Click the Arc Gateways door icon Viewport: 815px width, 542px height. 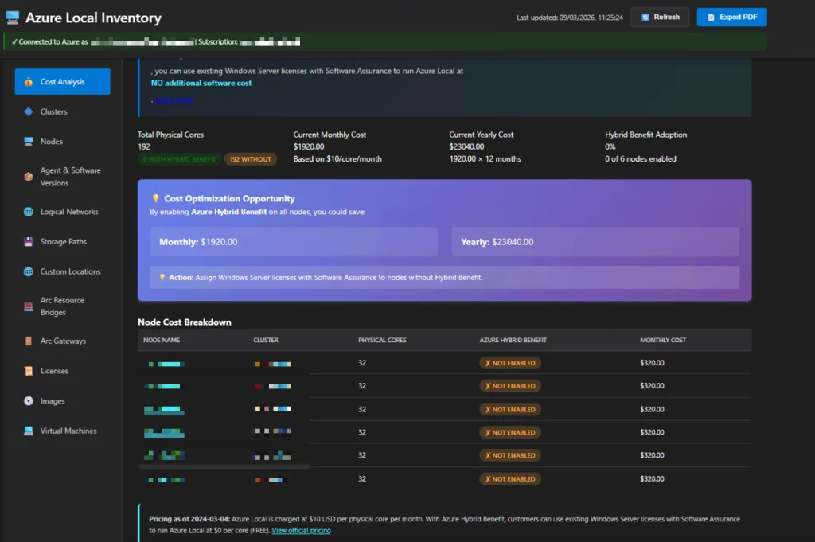[x=29, y=341]
